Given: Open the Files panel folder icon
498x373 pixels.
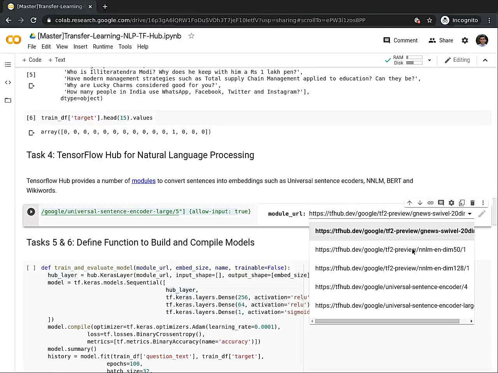Looking at the screenshot, I should [x=8, y=100].
